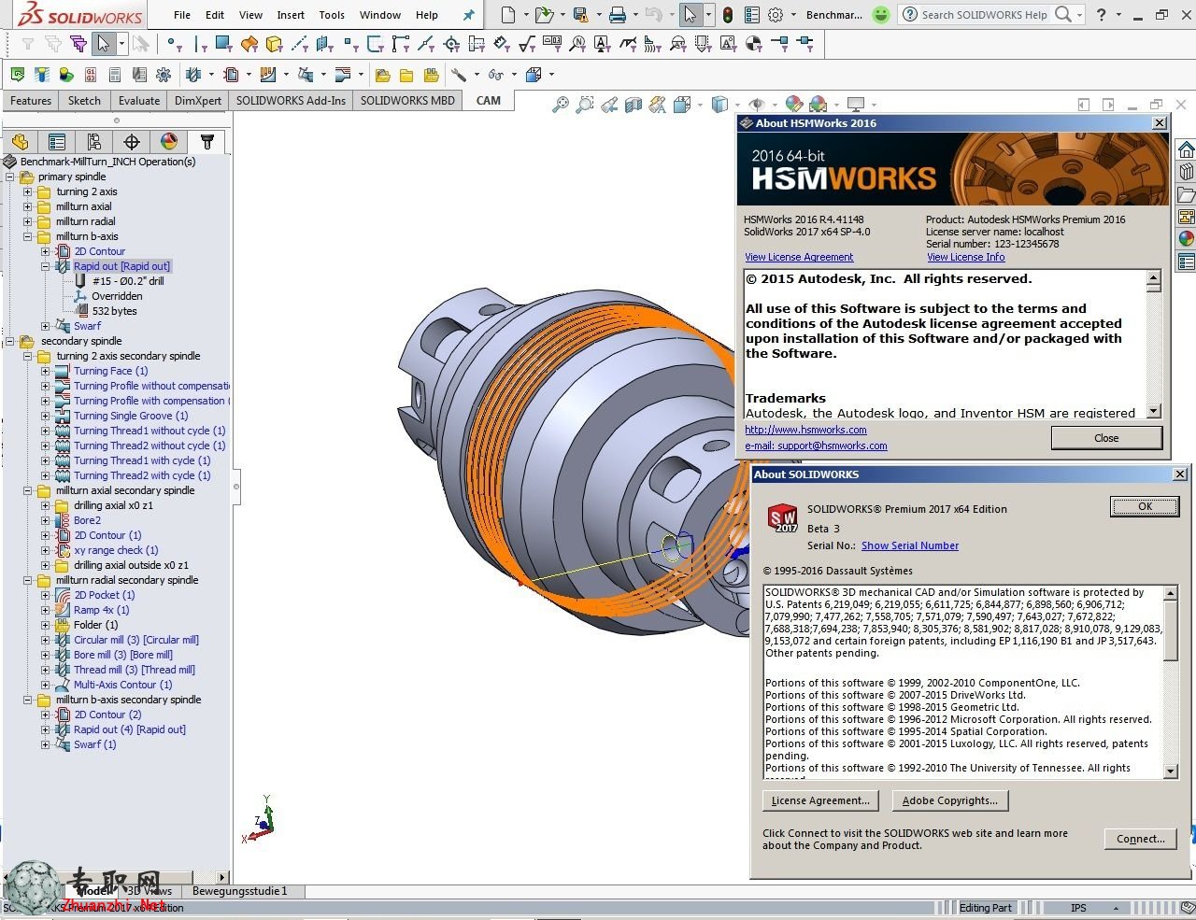1196x920 pixels.
Task: Collapse the primary spindle folder
Action: click(x=10, y=177)
